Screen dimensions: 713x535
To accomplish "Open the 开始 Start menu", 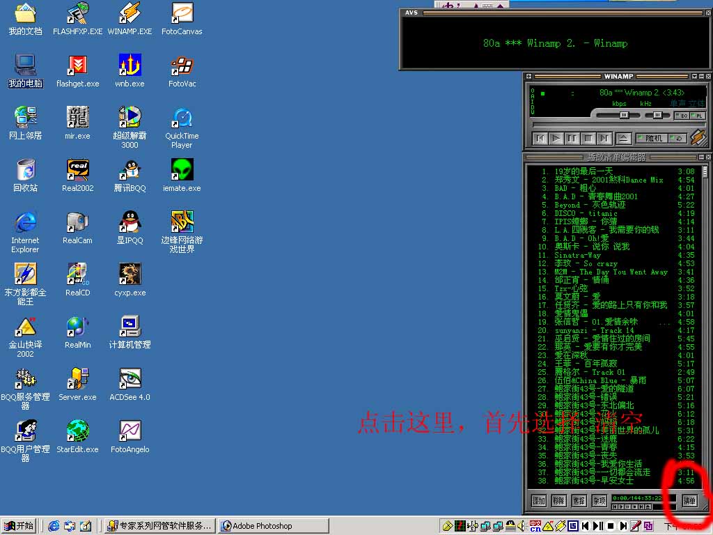I will [x=19, y=525].
